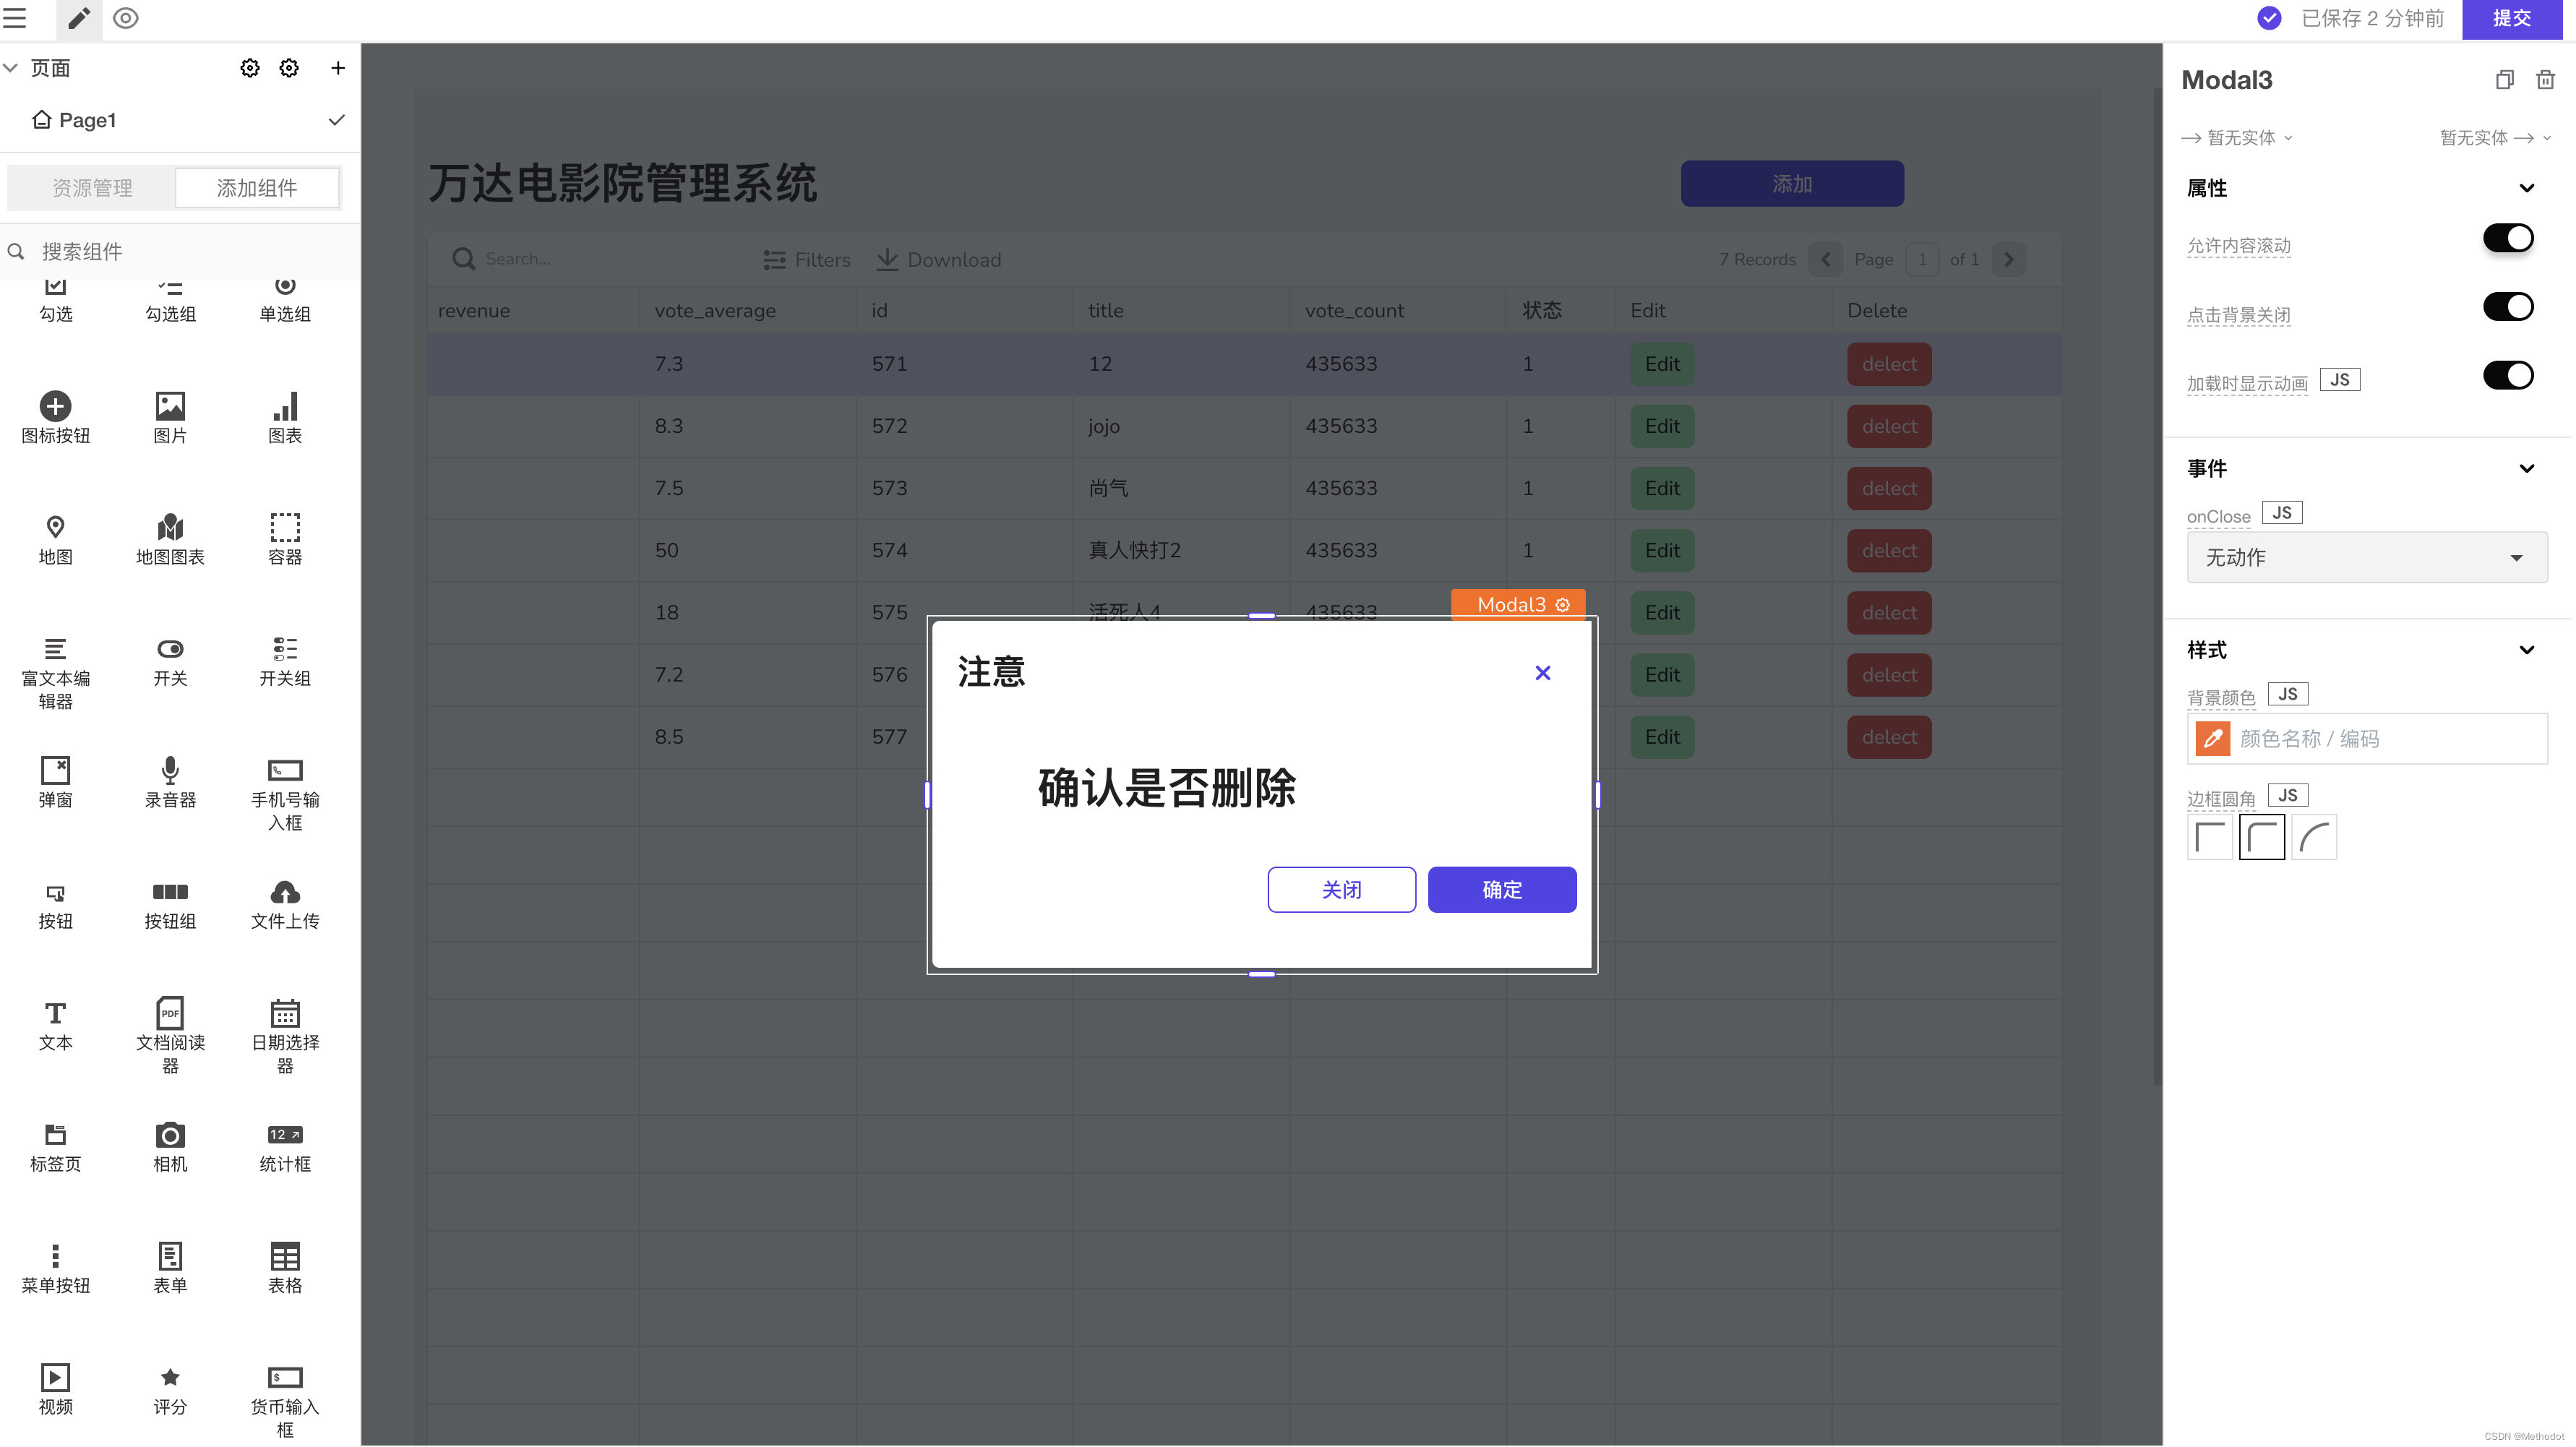Select the map chart widget icon
The image size is (2576, 1447).
170,528
